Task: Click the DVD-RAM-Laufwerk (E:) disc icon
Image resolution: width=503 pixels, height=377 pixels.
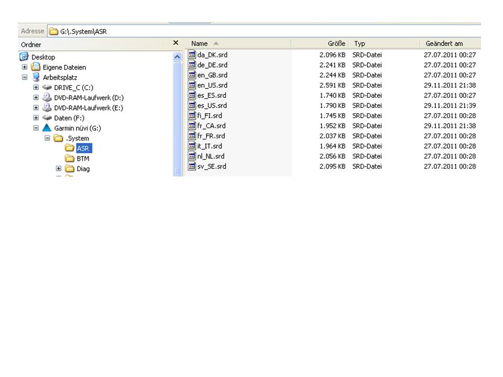Action: (x=47, y=108)
